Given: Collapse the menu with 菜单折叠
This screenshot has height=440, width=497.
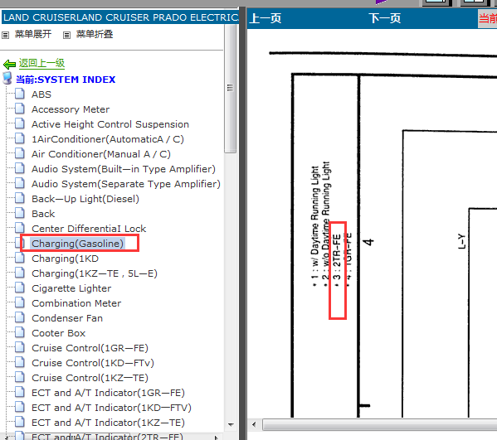Looking at the screenshot, I should click(x=95, y=34).
